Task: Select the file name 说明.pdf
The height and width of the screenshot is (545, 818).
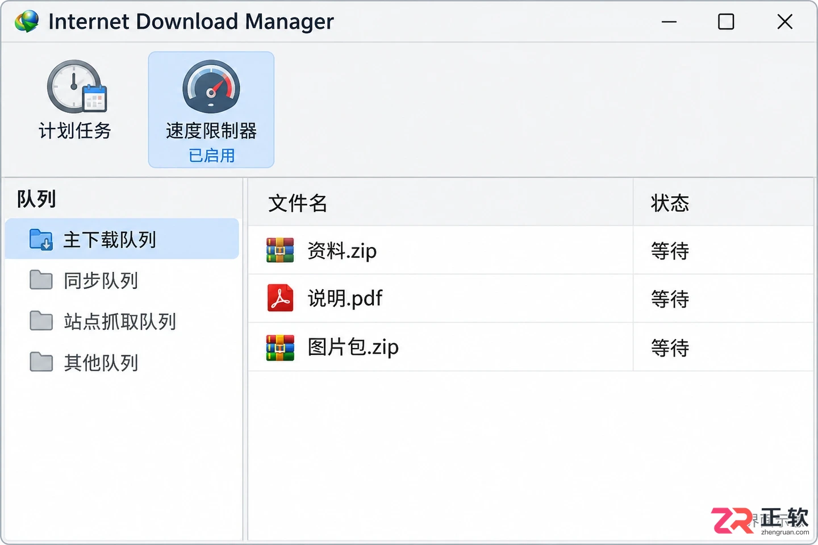Action: [x=345, y=298]
